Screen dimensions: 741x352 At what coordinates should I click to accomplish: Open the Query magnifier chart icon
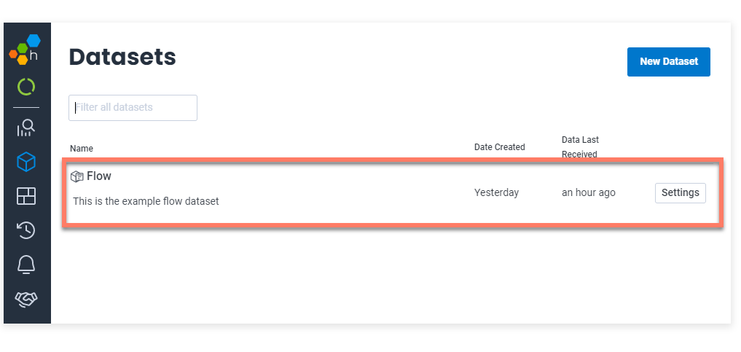click(26, 128)
